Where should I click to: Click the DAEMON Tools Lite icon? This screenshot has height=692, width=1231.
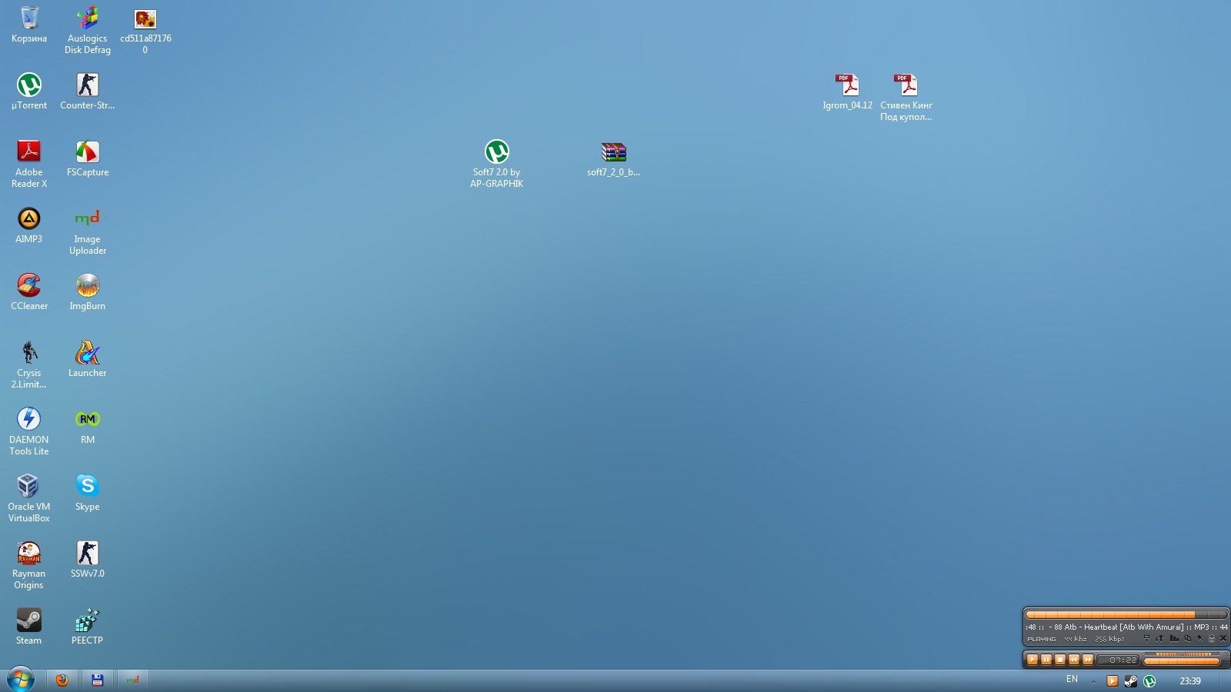[x=29, y=420]
